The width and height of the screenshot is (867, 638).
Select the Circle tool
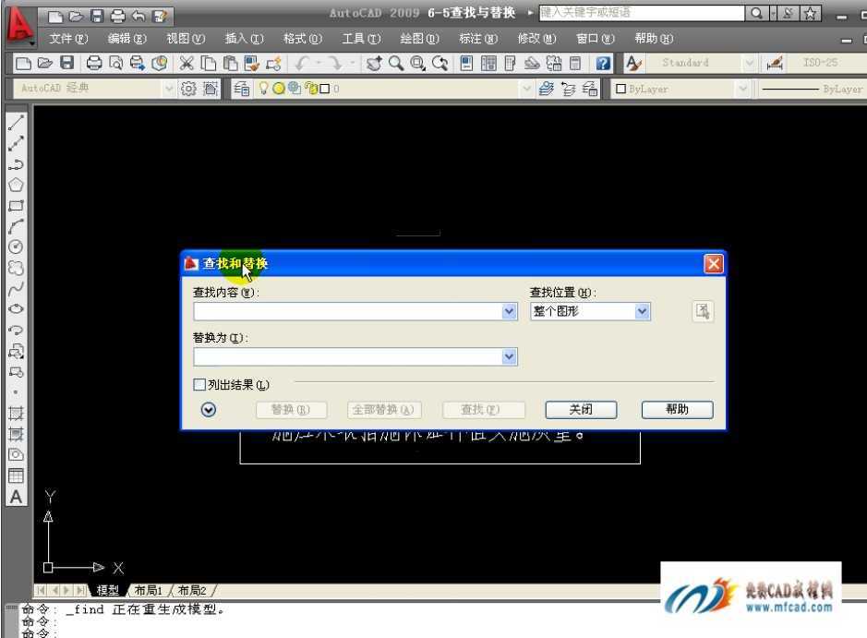coord(16,247)
